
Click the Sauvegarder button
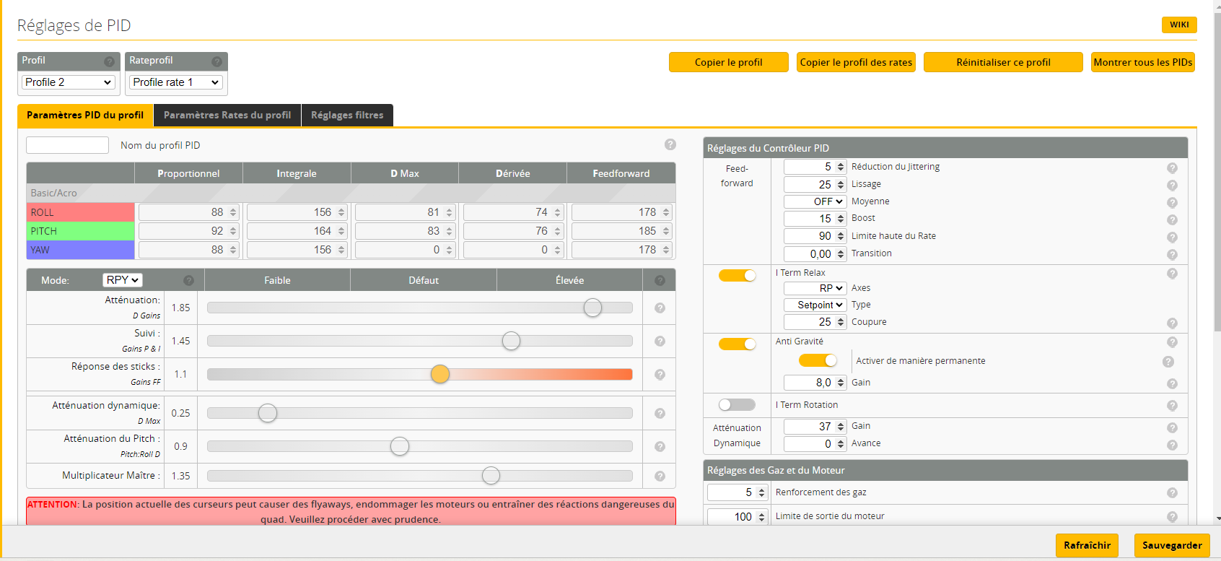point(1171,545)
